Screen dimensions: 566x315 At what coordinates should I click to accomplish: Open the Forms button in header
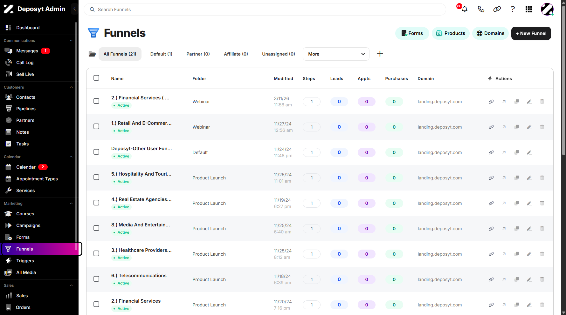(x=412, y=33)
